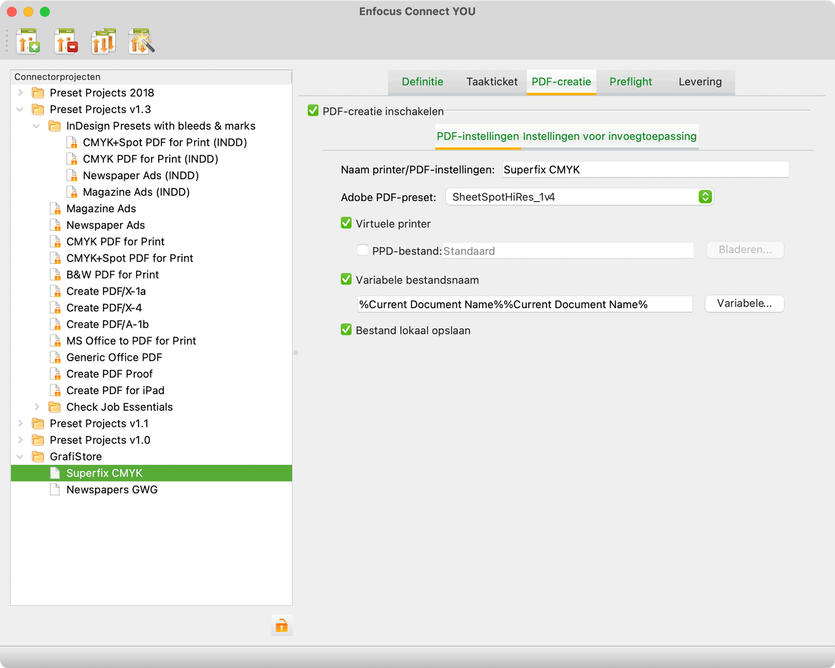Click the Naam printer/PDF-instellingen text field
835x668 pixels.
[645, 170]
